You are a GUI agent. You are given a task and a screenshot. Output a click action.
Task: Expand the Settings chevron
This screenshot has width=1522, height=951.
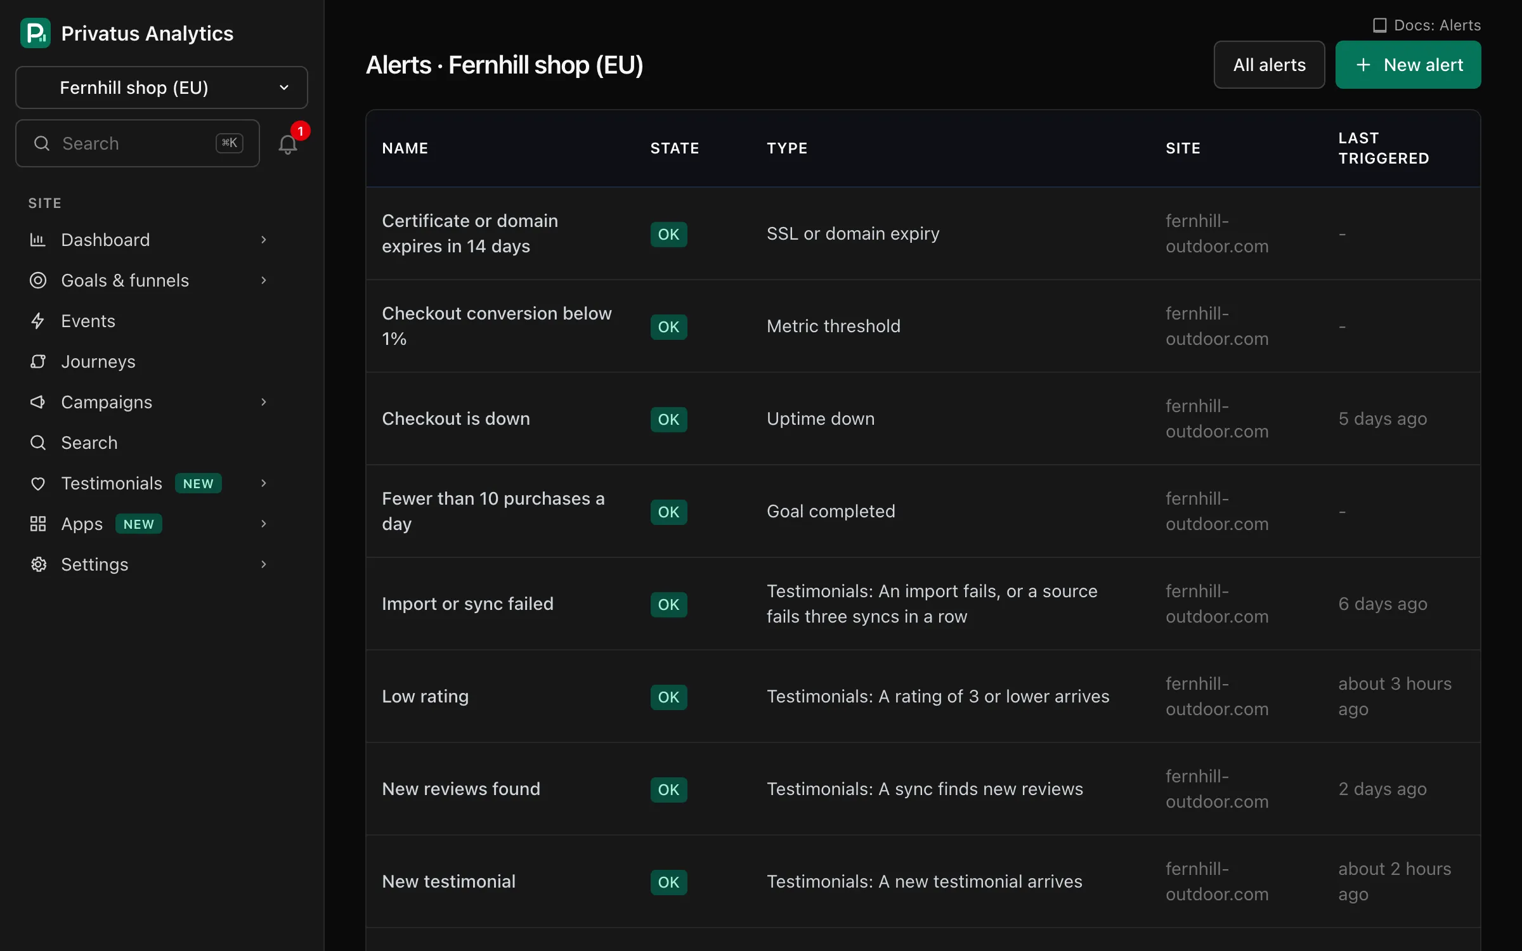264,564
